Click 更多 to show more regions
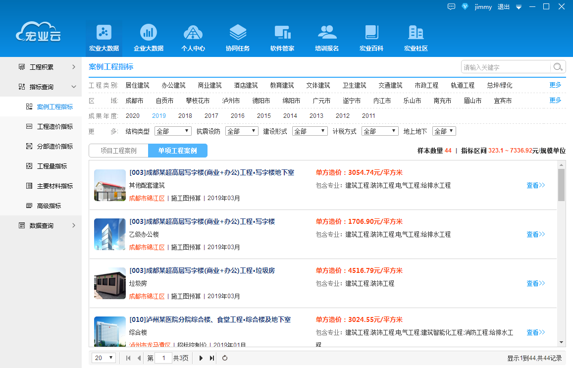The image size is (573, 368). coord(555,100)
